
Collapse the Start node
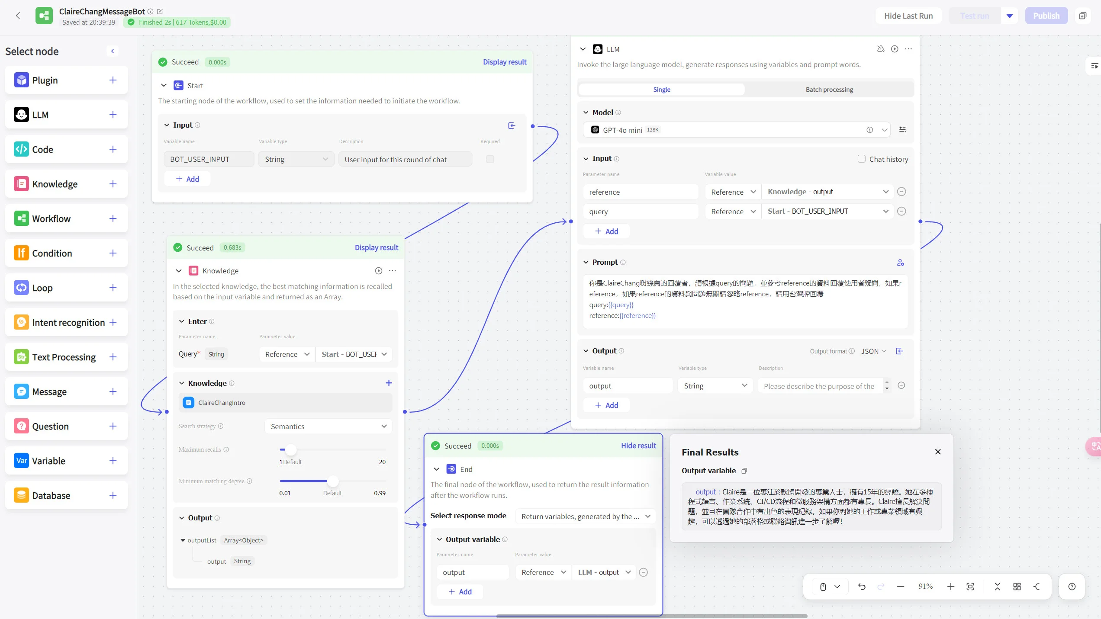pyautogui.click(x=164, y=85)
